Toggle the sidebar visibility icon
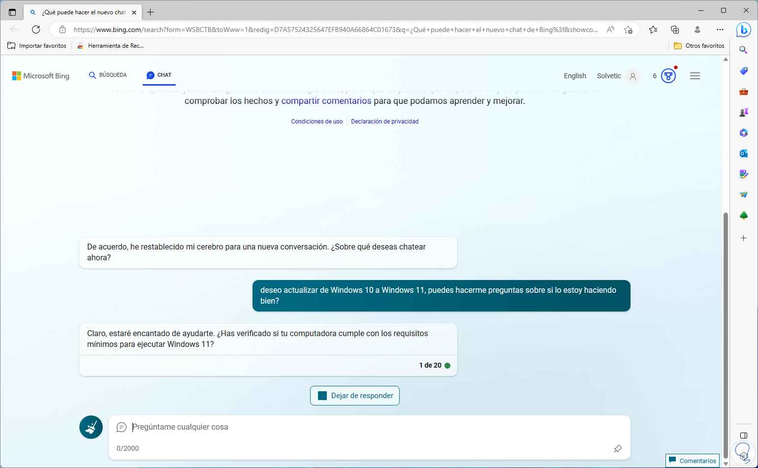 (744, 436)
